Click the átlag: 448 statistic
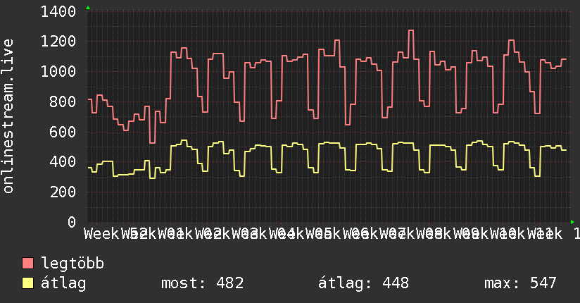580x303 pixels. tap(364, 283)
